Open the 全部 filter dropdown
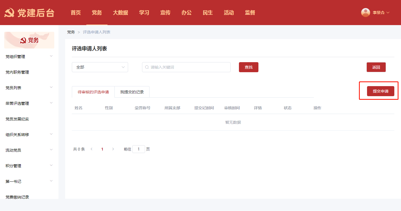Viewport: 401px width, 211px height. pos(100,67)
